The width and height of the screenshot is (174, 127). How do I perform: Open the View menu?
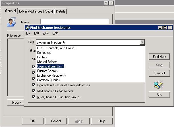[46, 33]
